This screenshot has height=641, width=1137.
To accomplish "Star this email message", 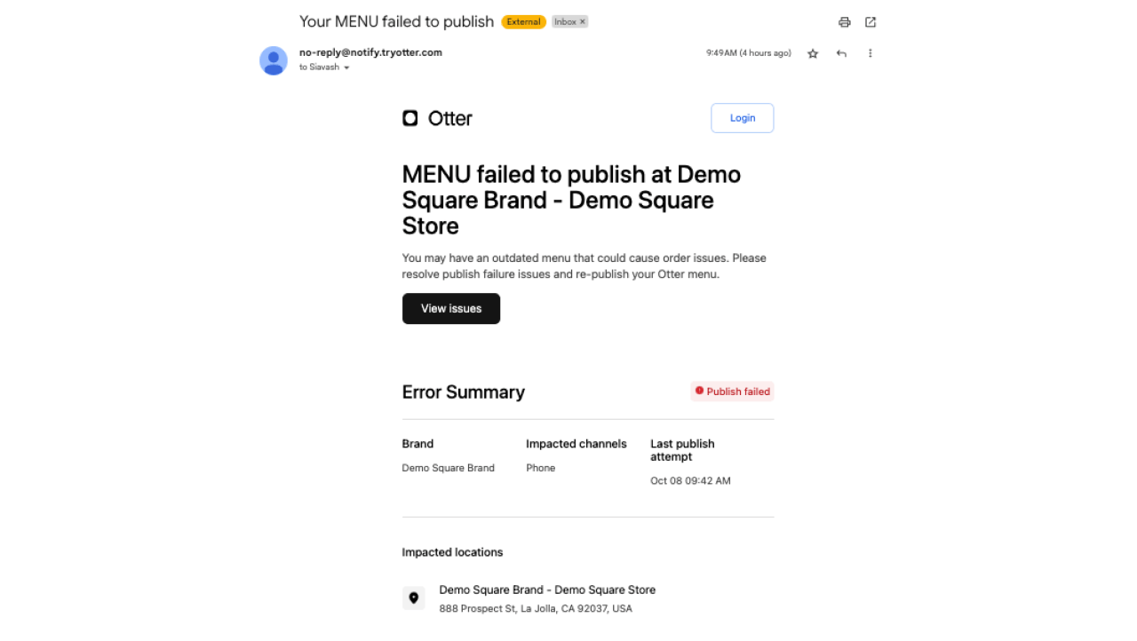I will coord(813,53).
